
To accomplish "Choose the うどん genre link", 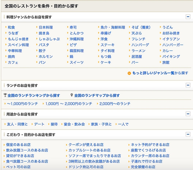I will coord(168,27).
